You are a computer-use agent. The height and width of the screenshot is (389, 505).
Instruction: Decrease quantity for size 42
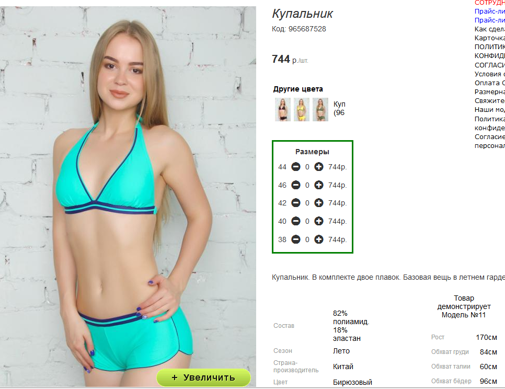(x=296, y=203)
